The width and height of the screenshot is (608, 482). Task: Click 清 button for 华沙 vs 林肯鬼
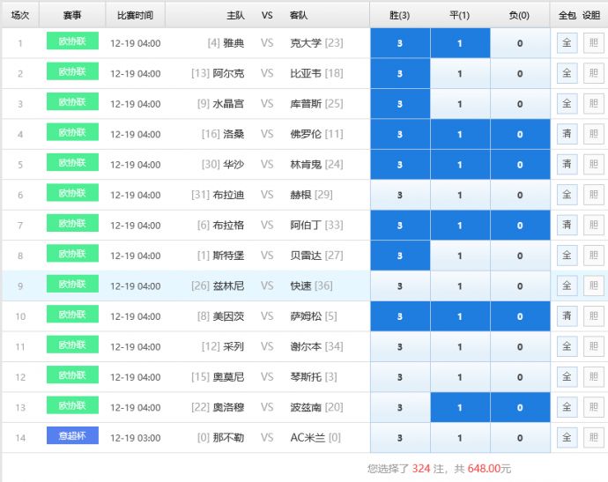pos(567,165)
